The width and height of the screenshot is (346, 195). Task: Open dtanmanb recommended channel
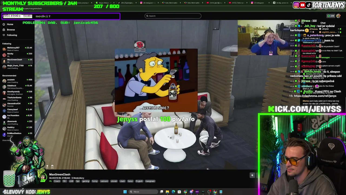tap(17, 122)
